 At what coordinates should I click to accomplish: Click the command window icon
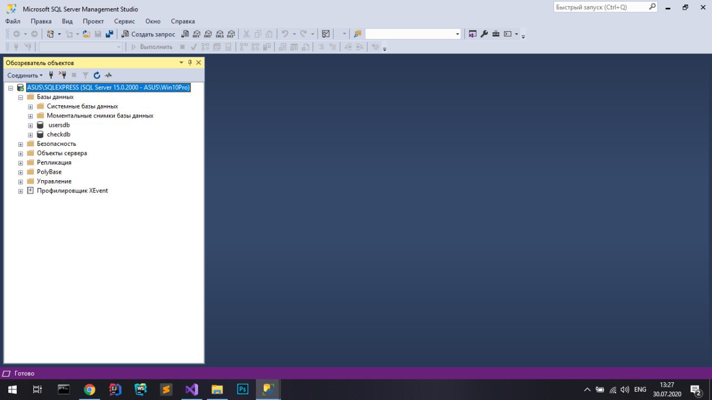(x=507, y=34)
